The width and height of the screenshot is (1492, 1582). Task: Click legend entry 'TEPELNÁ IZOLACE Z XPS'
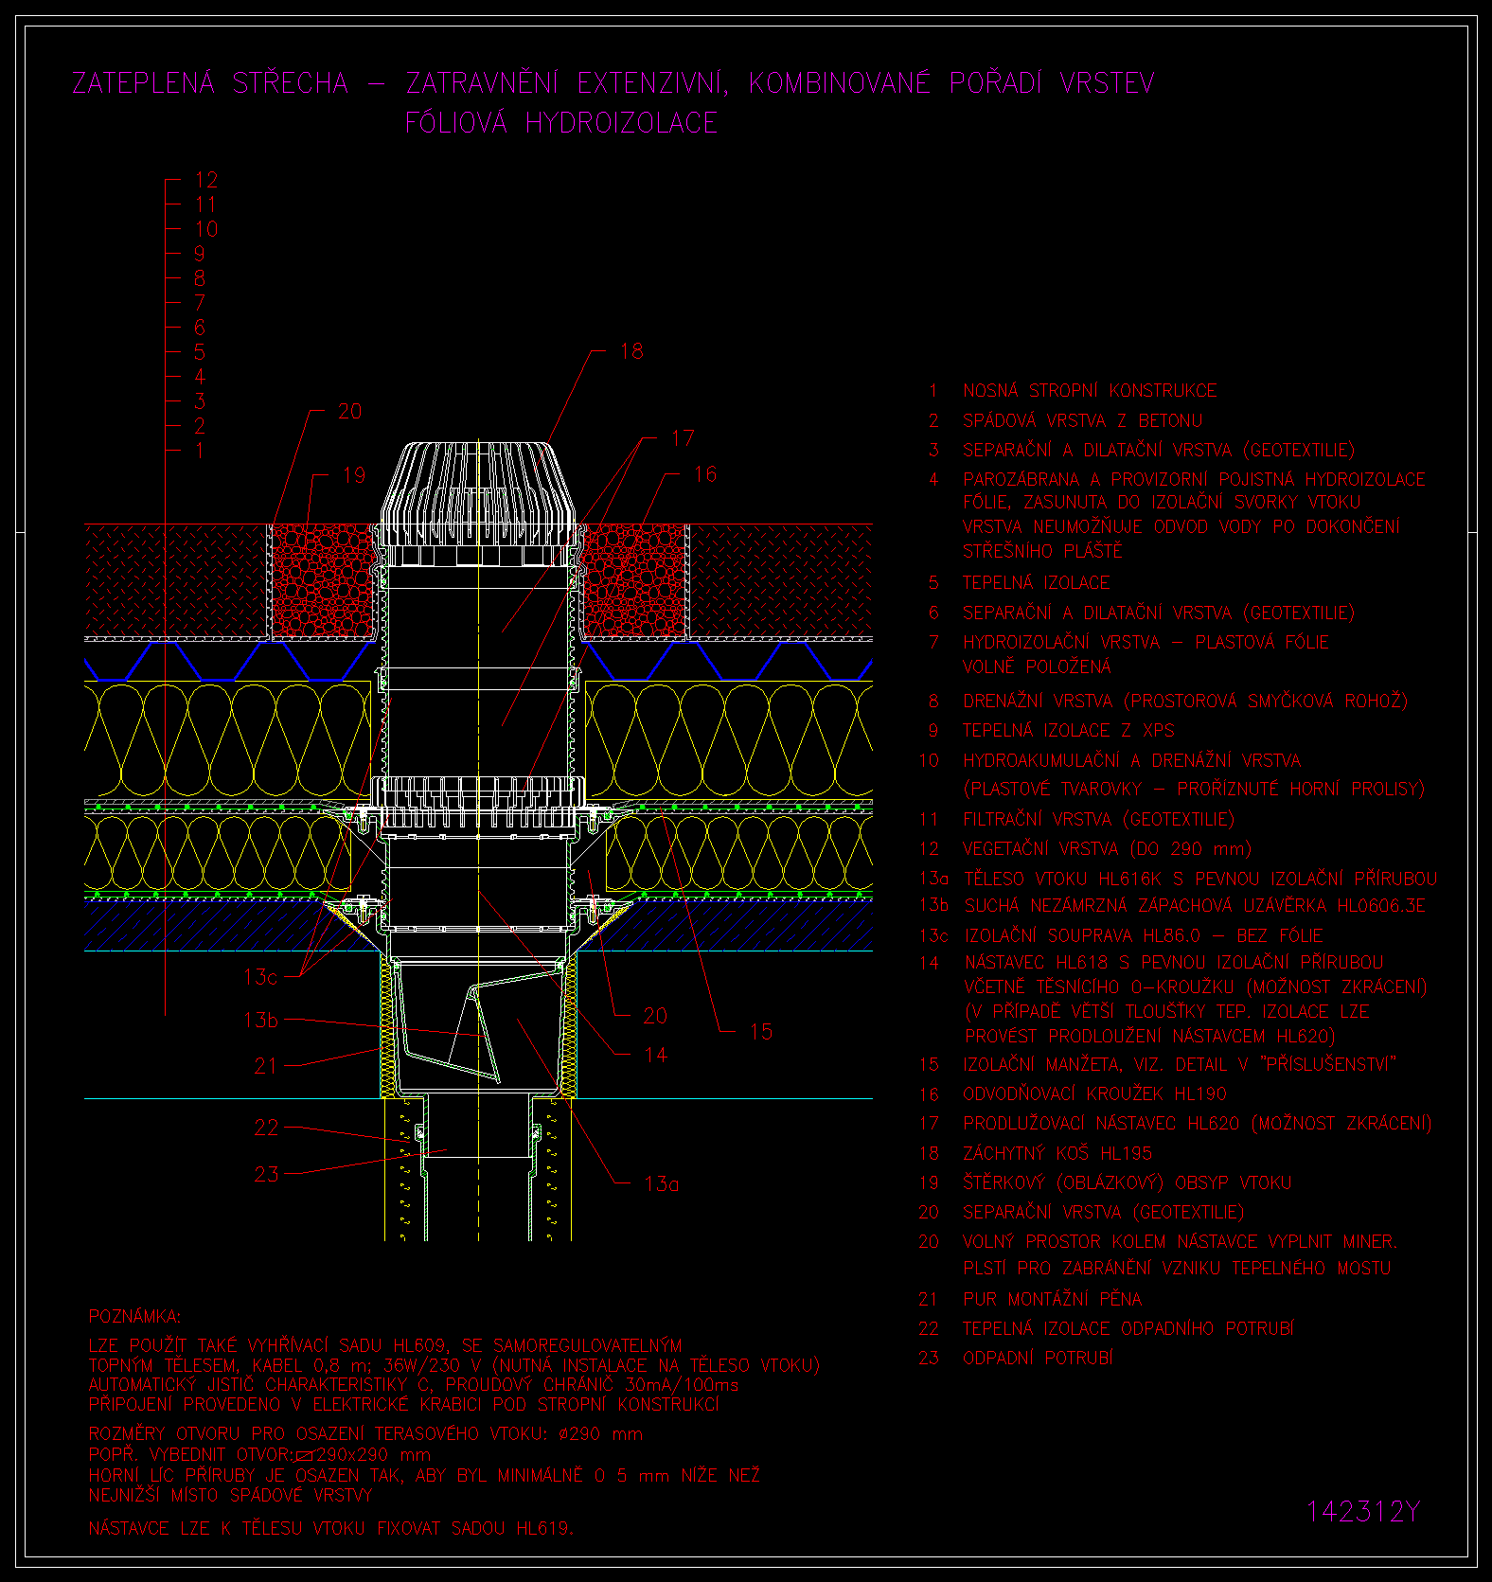click(1069, 731)
